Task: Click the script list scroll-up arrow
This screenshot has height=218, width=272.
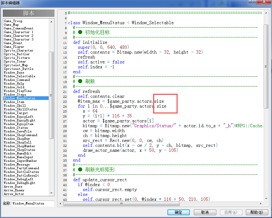Action: point(51,22)
